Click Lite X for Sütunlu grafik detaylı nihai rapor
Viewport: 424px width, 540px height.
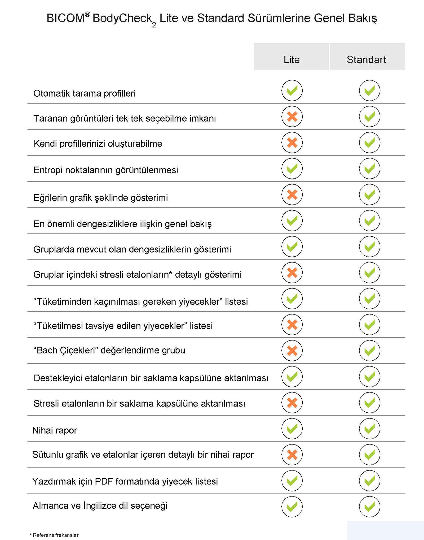(x=292, y=455)
